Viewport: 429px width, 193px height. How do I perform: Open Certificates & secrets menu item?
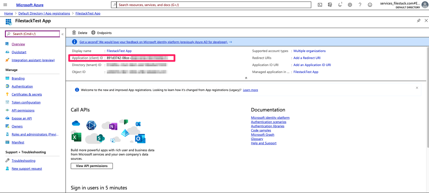click(27, 94)
